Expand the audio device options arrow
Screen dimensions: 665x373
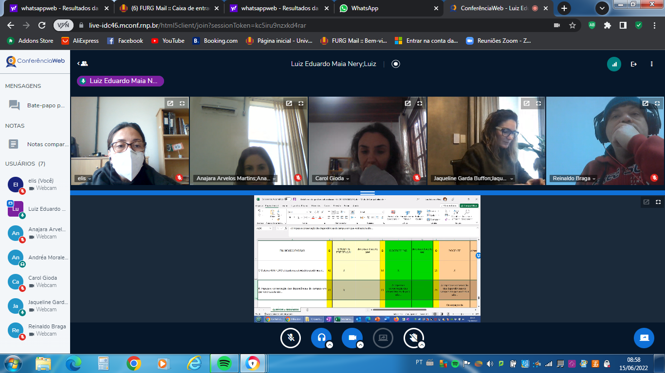pos(330,345)
